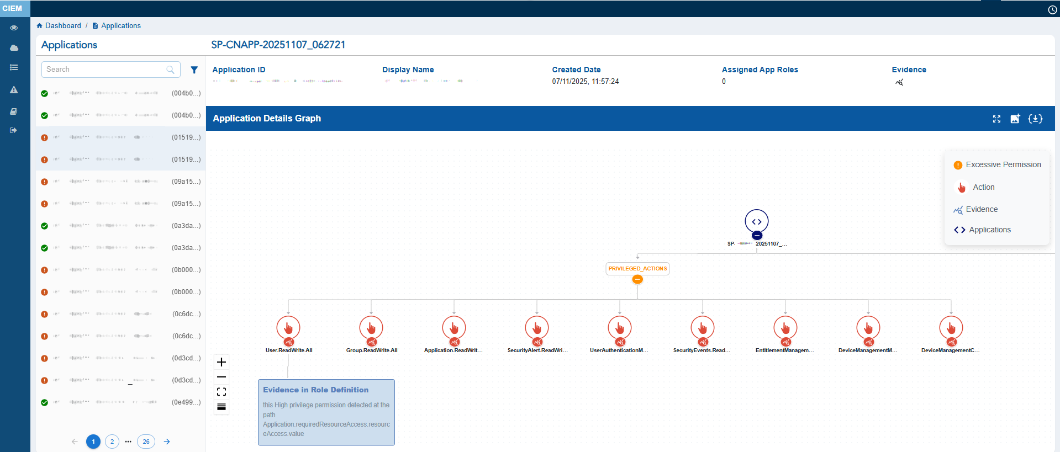This screenshot has width=1060, height=452.
Task: Fit graph to view using frame icon
Action: [222, 392]
